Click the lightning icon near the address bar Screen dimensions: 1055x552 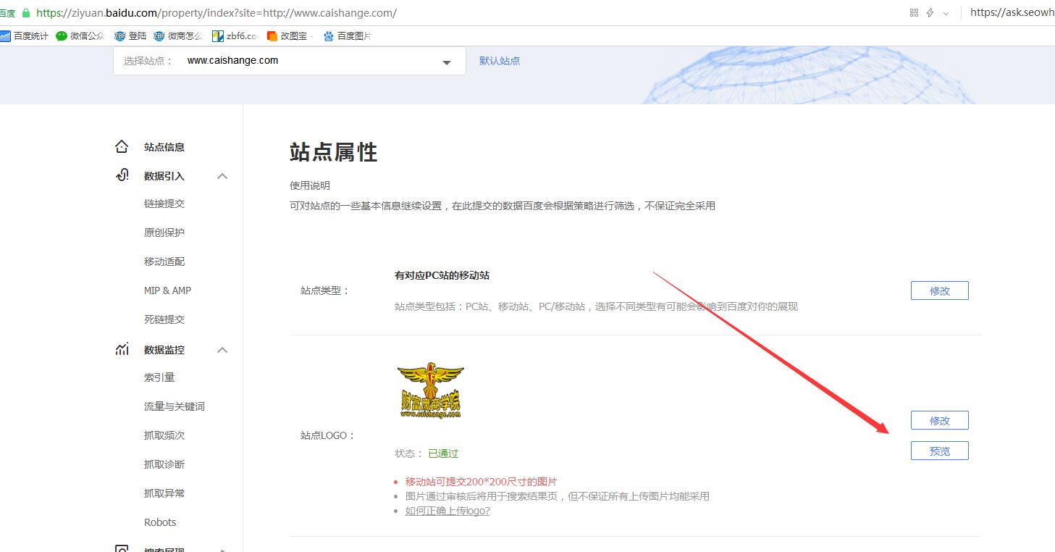(x=930, y=12)
